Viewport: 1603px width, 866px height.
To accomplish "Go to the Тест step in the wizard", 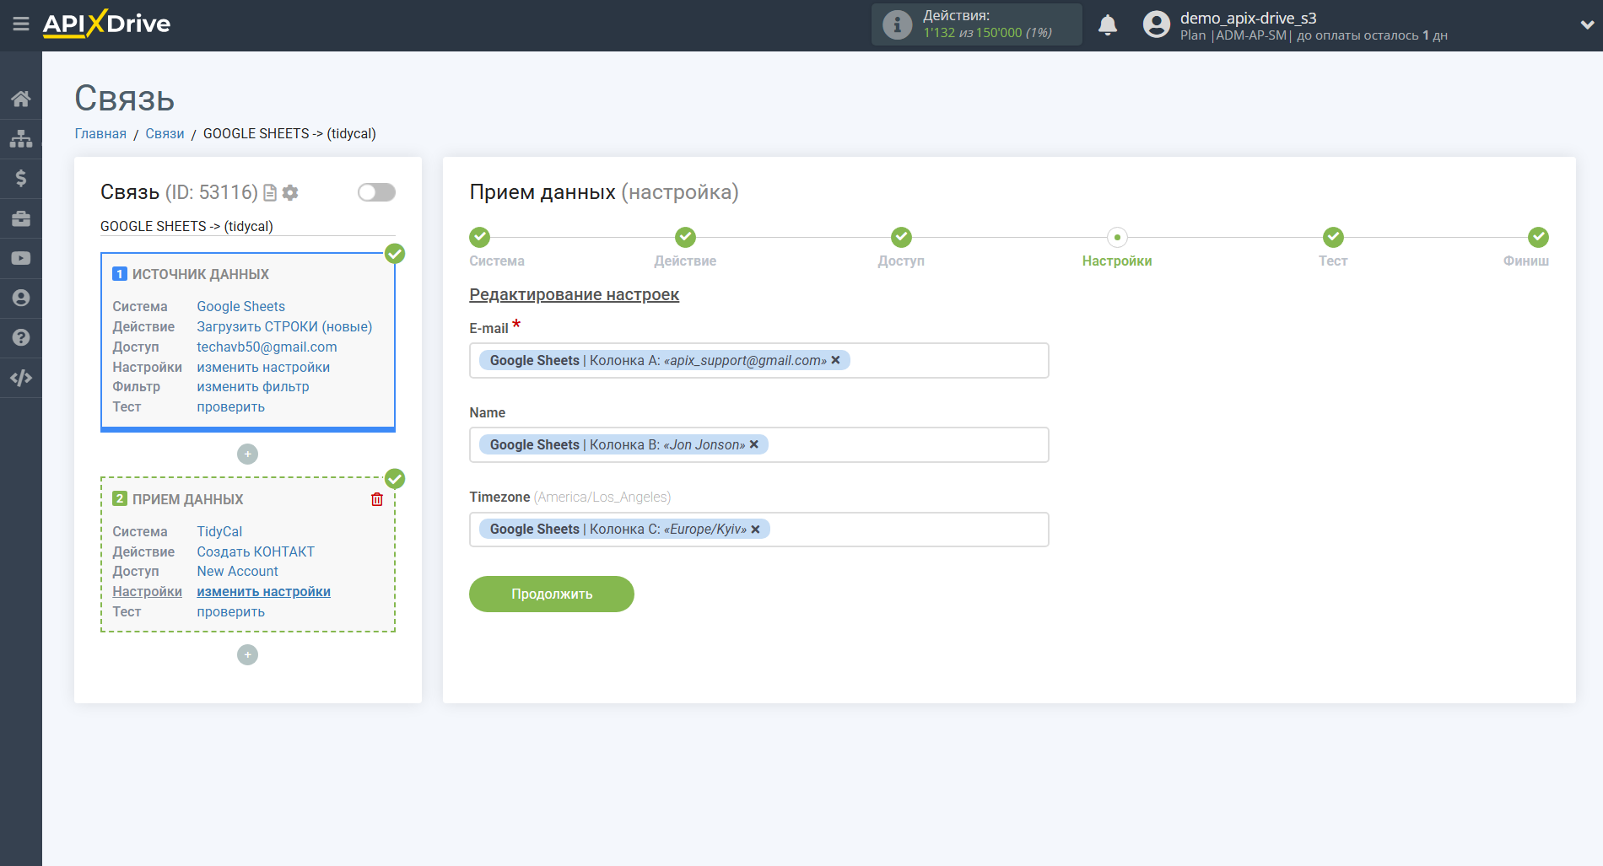I will pyautogui.click(x=1332, y=238).
